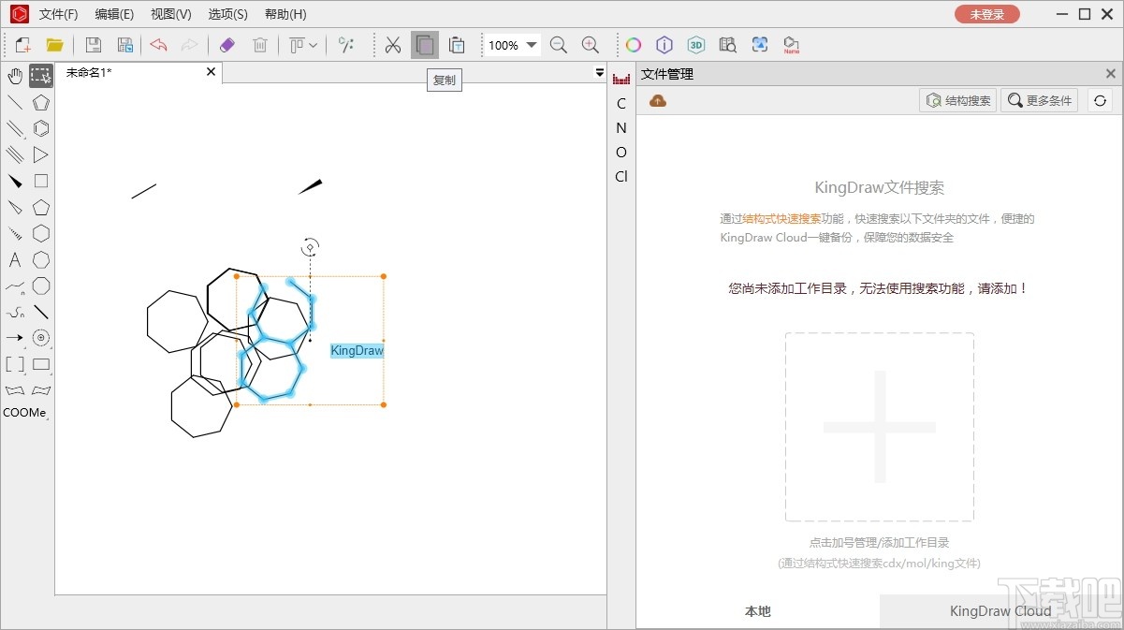Image resolution: width=1124 pixels, height=630 pixels.
Task: Toggle the marquee selection tool
Action: coord(40,76)
